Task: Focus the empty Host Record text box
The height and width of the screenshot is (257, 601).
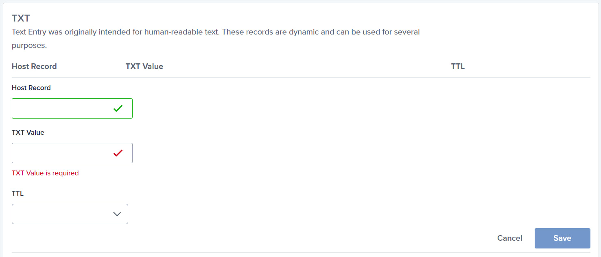Action: pyautogui.click(x=61, y=108)
